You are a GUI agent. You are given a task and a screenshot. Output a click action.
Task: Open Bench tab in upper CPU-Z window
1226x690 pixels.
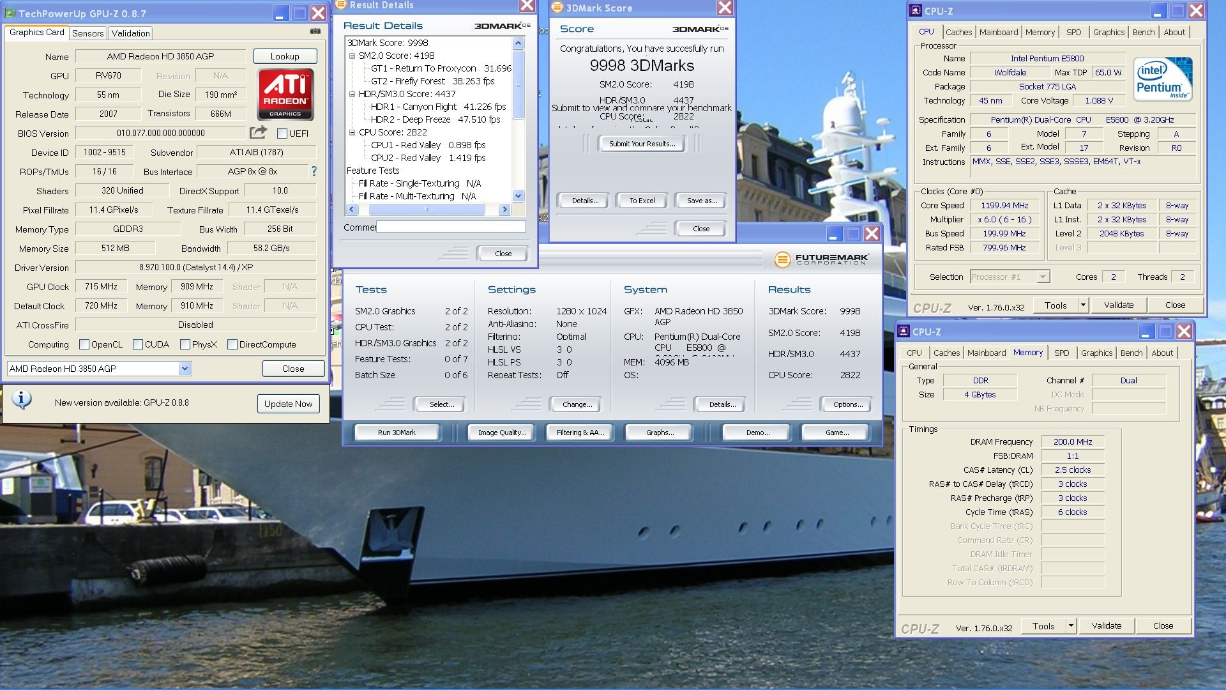[1143, 32]
